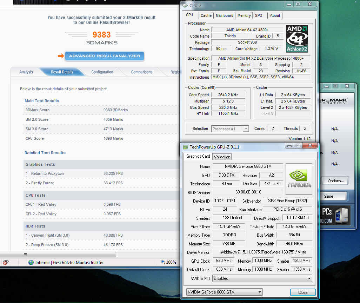
Task: Open the About tab in CPU-Z
Action: tap(275, 15)
